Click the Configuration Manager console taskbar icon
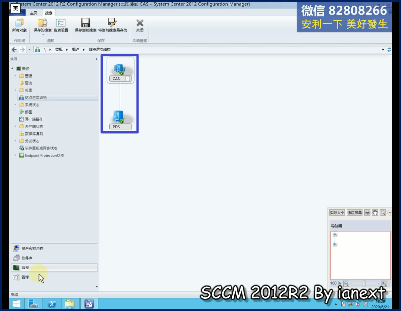The width and height of the screenshot is (401, 311). [89, 304]
